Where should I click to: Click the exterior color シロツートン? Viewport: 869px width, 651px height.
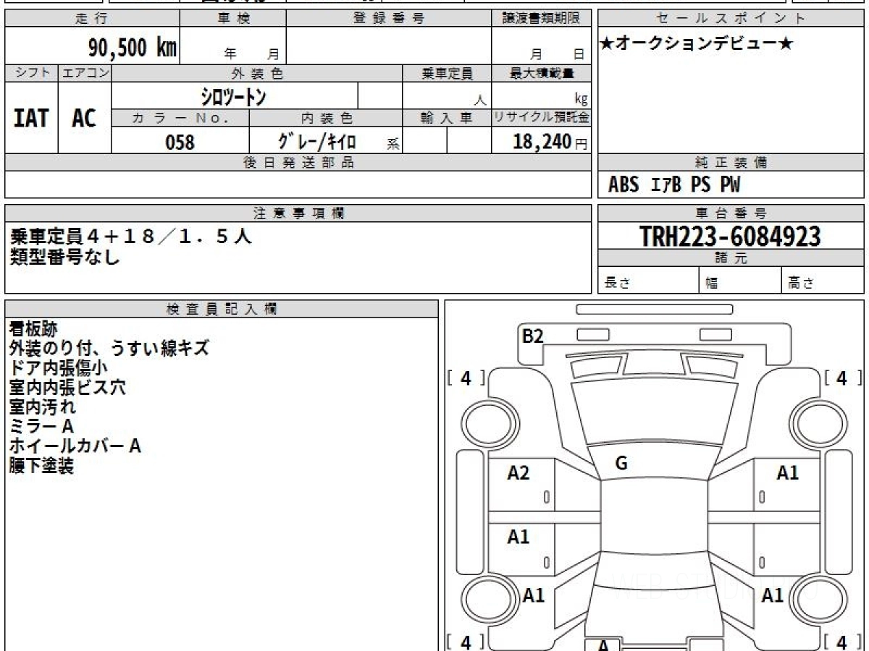pyautogui.click(x=234, y=96)
